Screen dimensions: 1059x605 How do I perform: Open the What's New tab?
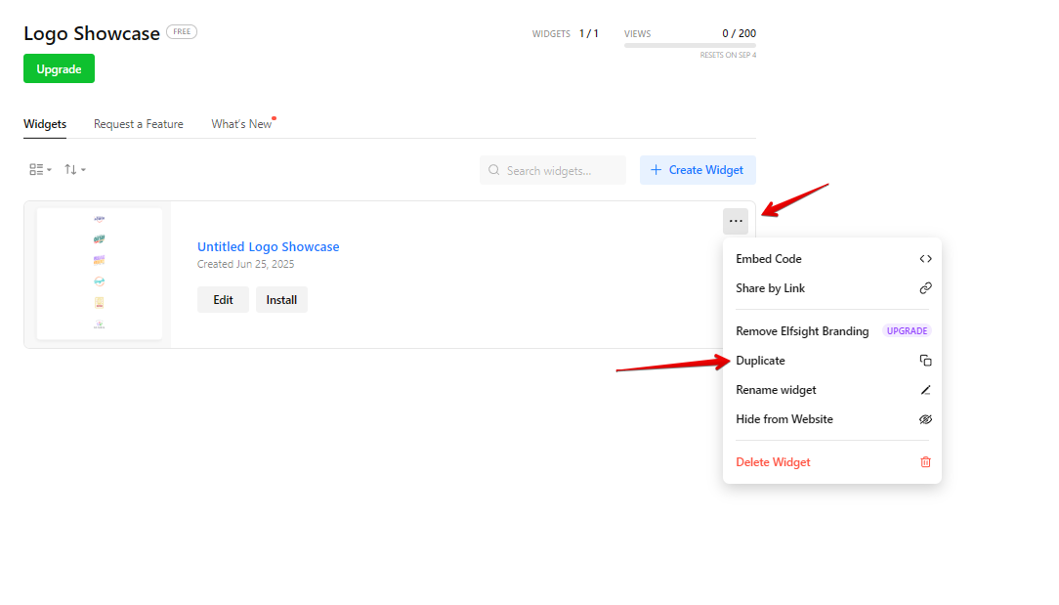pos(241,124)
